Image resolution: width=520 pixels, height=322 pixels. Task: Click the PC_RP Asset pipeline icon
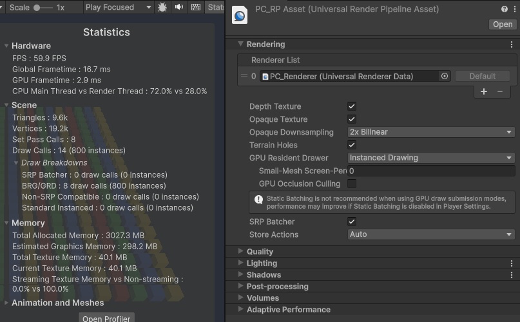[240, 15]
